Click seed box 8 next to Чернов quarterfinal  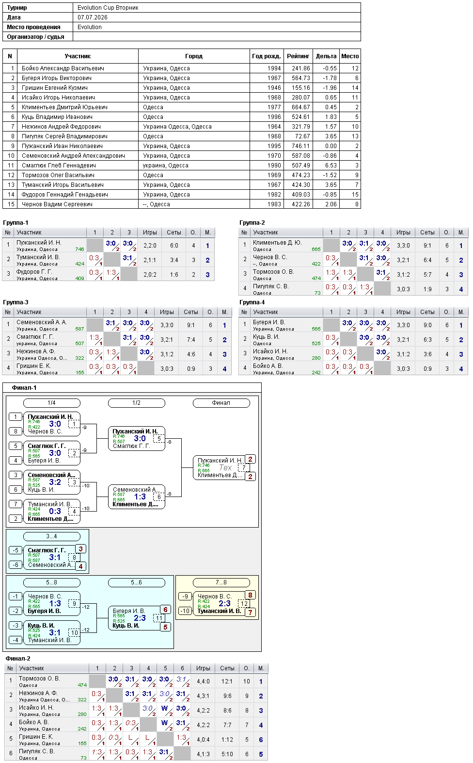16,431
